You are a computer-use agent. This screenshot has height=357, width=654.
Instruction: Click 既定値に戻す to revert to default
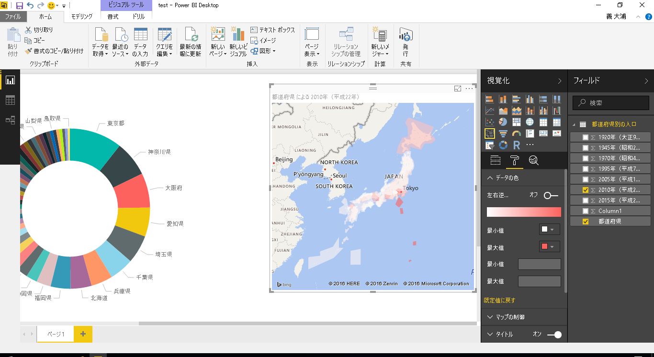click(500, 300)
